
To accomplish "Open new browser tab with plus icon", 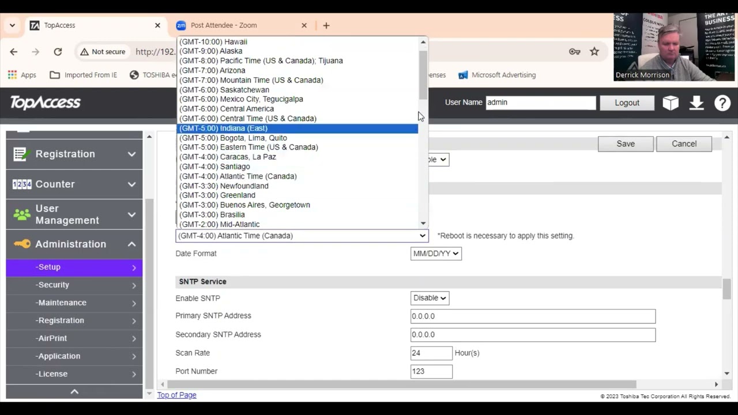I will pyautogui.click(x=326, y=25).
